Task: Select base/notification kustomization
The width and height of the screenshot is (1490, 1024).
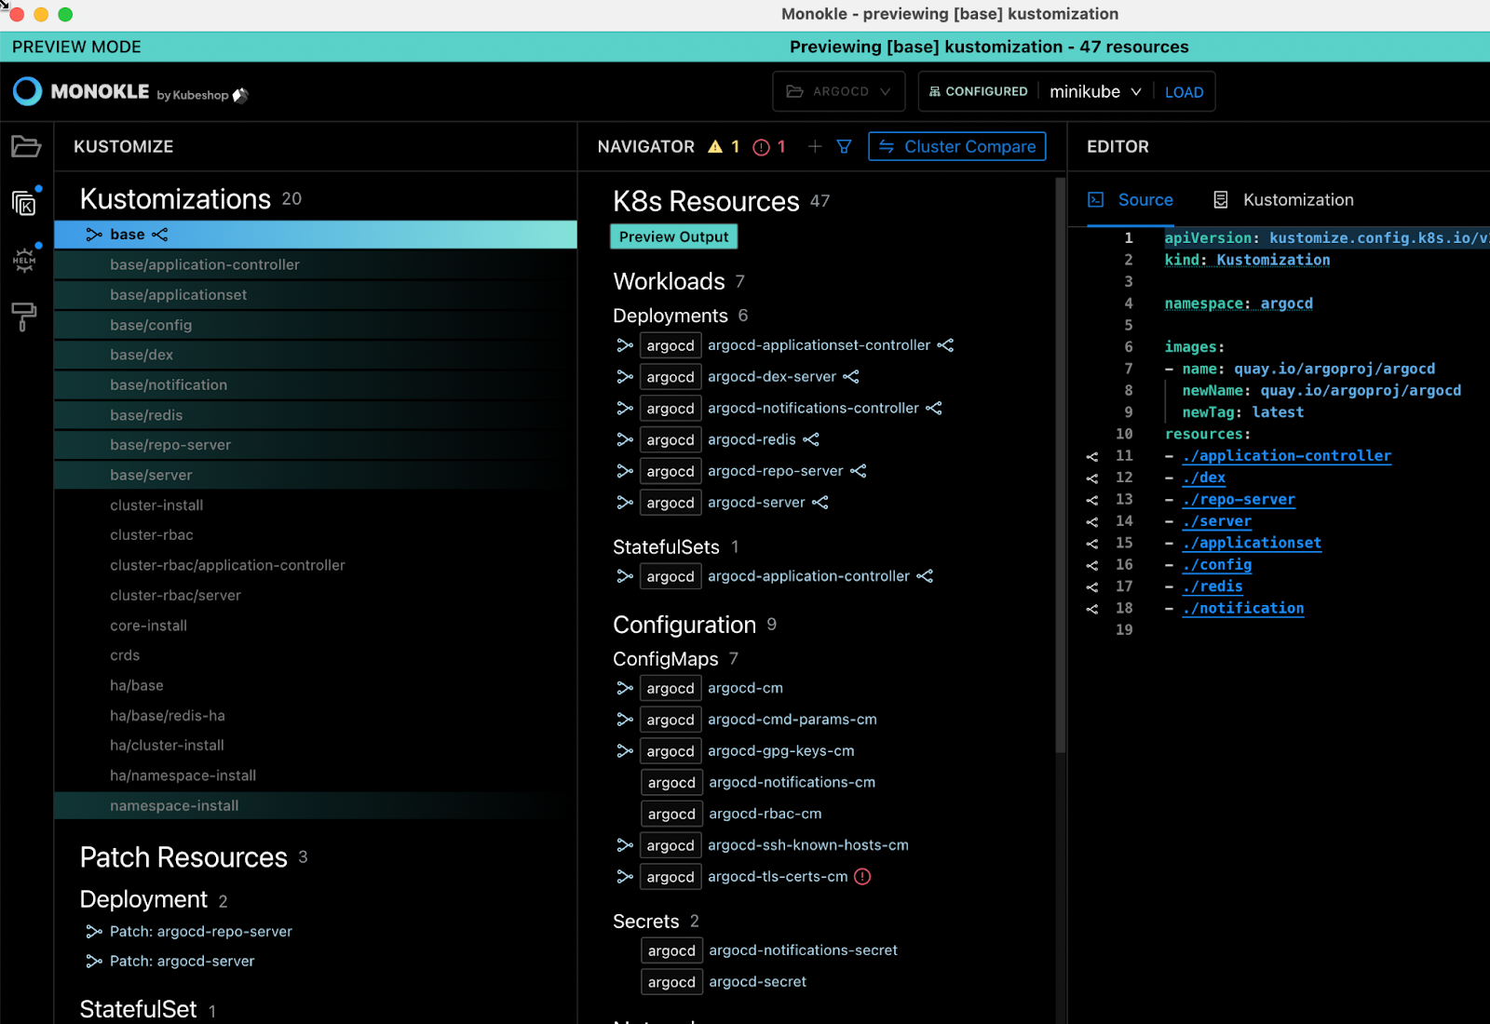Action: [x=316, y=385]
